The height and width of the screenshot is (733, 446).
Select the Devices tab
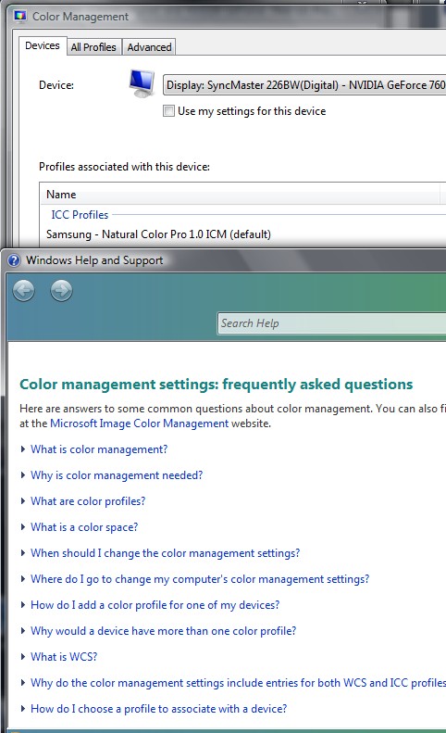tap(43, 45)
